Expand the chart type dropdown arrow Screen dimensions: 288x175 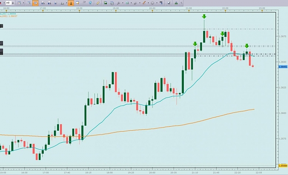[x=23, y=3]
